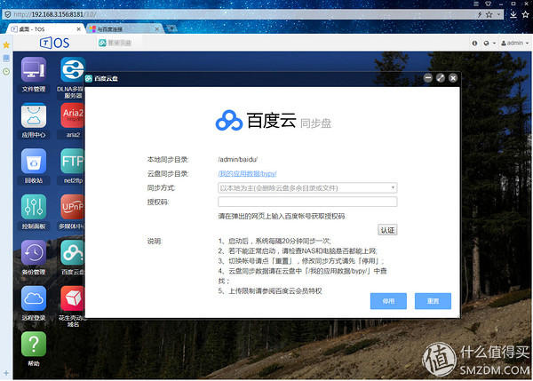
Task: Minimize the 百度云盘 window
Action: click(x=428, y=78)
